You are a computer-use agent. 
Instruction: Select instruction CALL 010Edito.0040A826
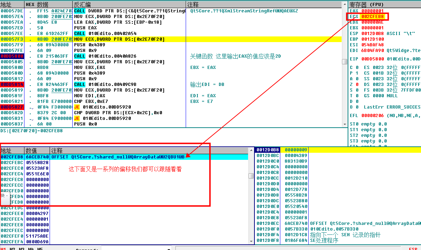pos(105,56)
